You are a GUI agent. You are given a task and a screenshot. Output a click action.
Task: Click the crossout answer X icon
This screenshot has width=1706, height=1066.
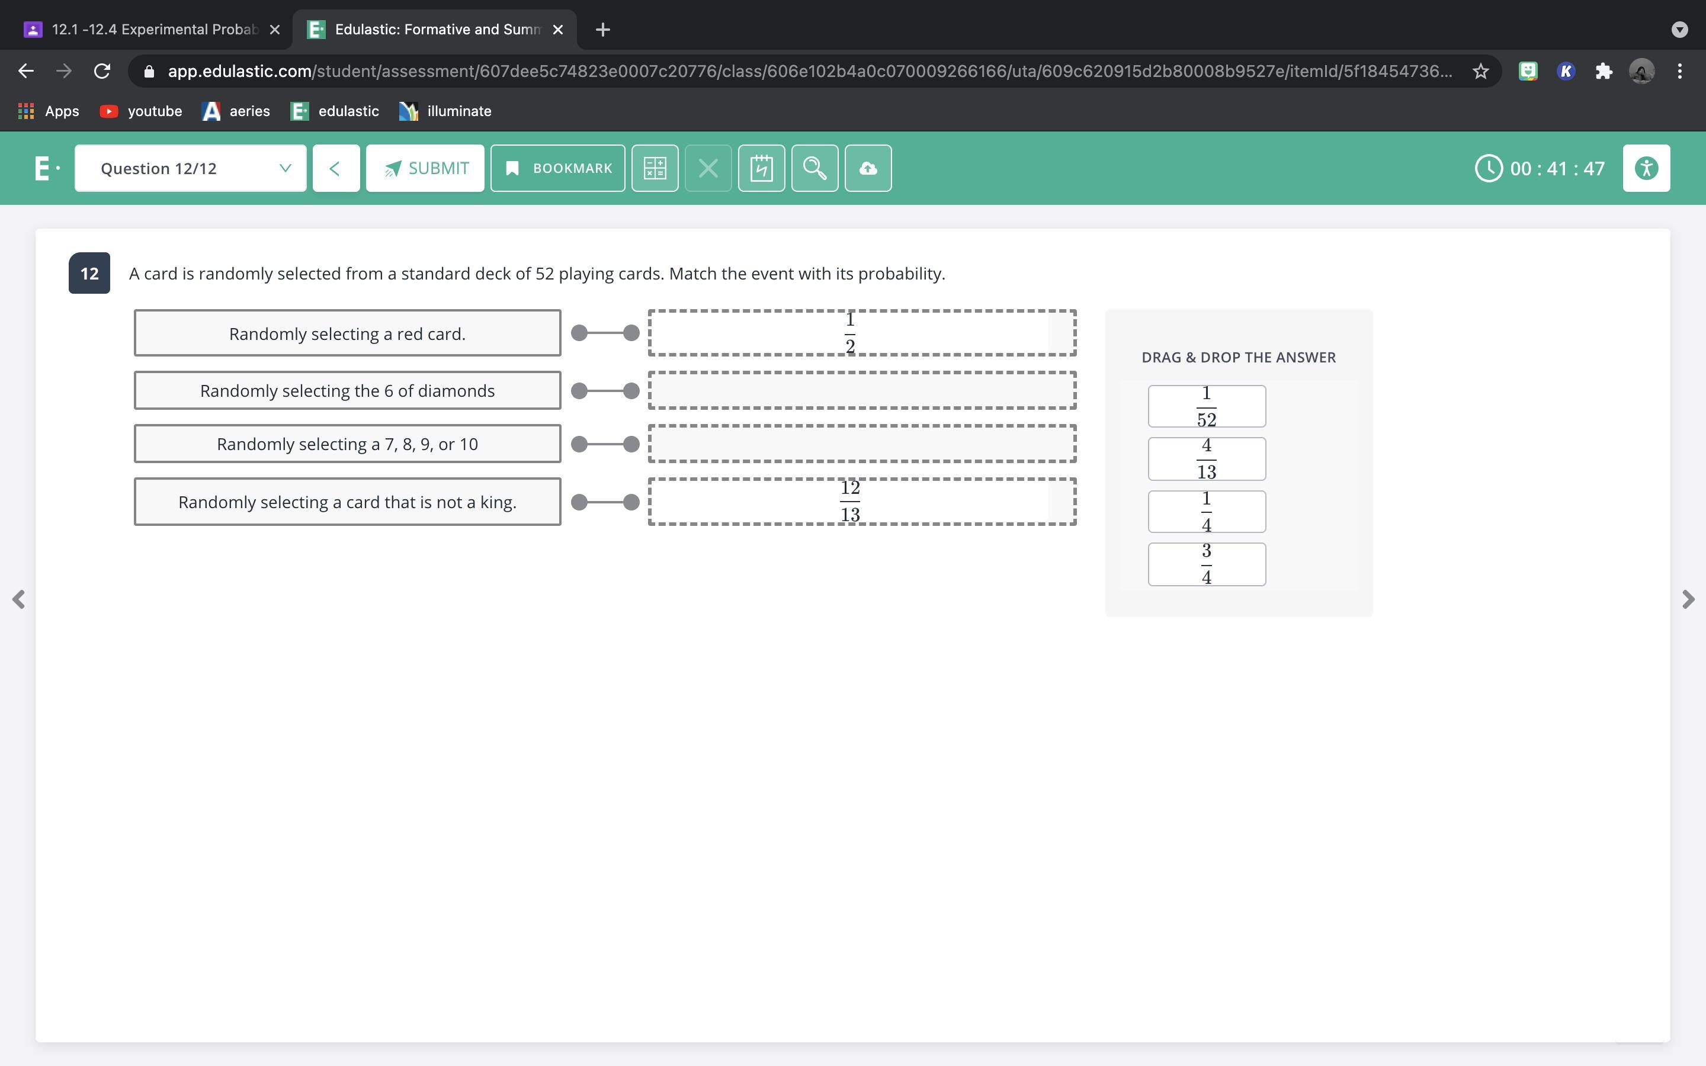[x=708, y=169]
